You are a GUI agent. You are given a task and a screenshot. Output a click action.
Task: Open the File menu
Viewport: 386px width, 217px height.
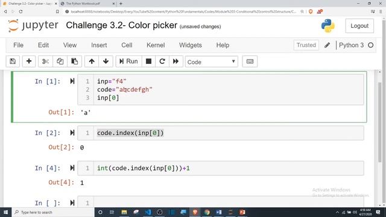(19, 45)
